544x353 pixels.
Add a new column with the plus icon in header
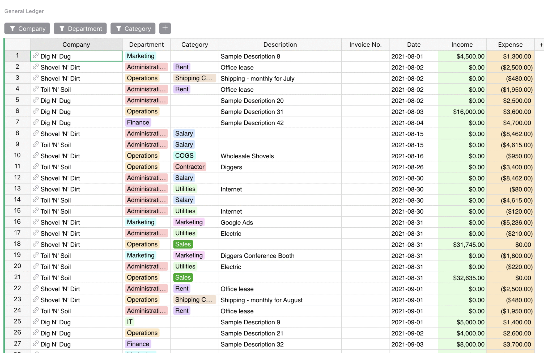coord(541,44)
